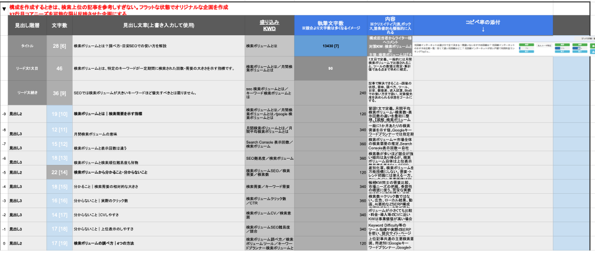Select the heading 分からないこと |CVしやすさ

point(159,215)
